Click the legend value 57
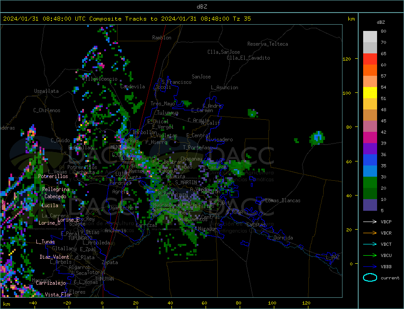 (383, 76)
